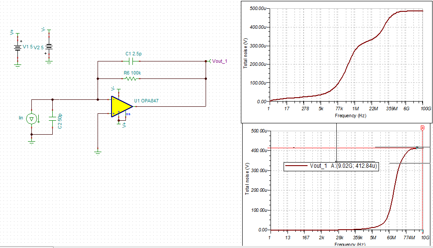Image resolution: width=433 pixels, height=248 pixels.
Task: Click the '400.00u' y-axis label in lower graph
Action: [x=259, y=150]
